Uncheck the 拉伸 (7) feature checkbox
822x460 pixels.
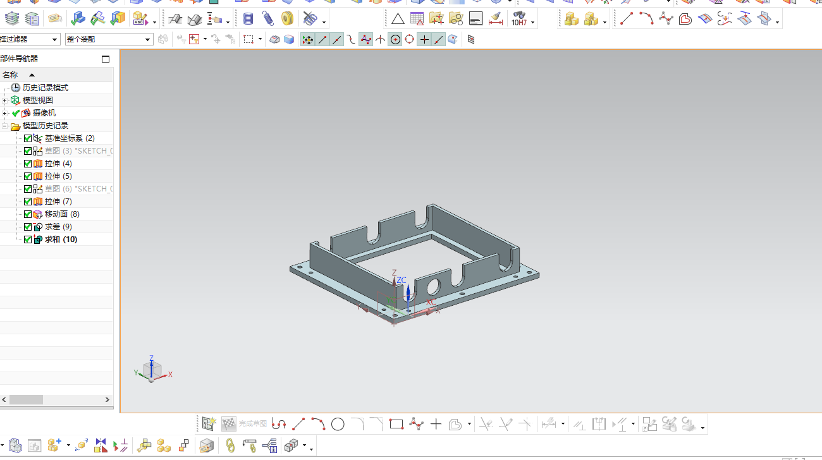(28, 202)
